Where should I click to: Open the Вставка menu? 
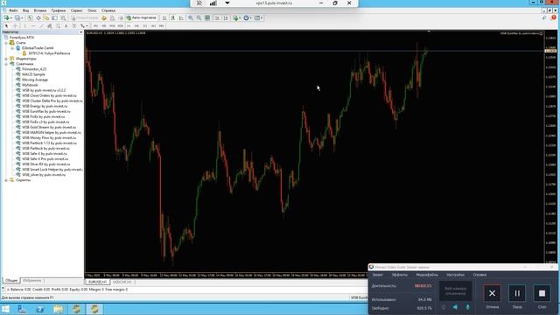tap(40, 10)
